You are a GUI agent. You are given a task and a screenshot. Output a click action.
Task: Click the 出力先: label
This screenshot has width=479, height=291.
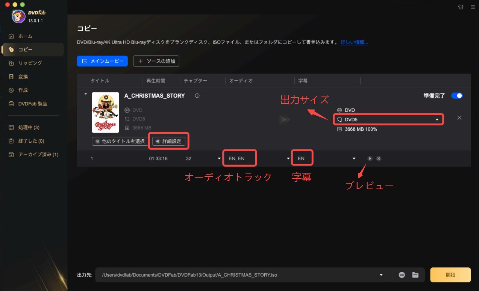(x=85, y=275)
